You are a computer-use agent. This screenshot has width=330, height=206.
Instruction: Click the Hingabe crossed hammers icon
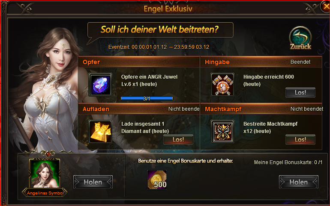[x=222, y=85]
